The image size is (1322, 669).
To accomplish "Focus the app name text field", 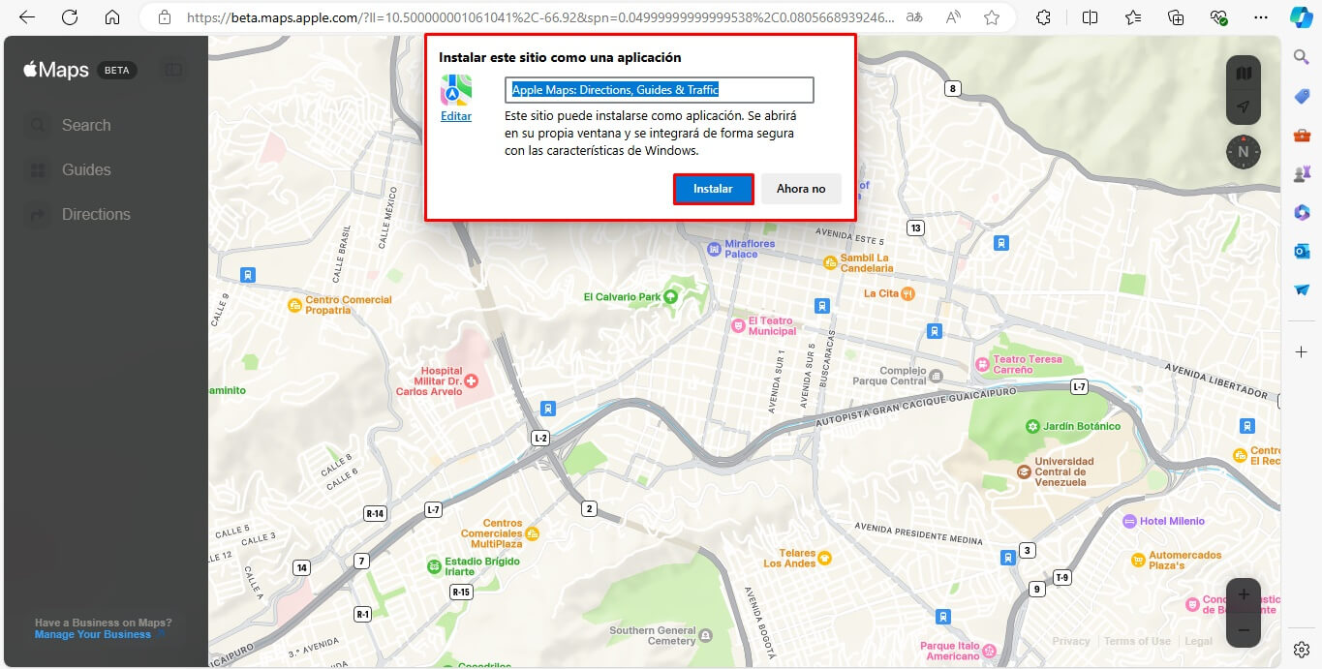I will click(x=659, y=90).
